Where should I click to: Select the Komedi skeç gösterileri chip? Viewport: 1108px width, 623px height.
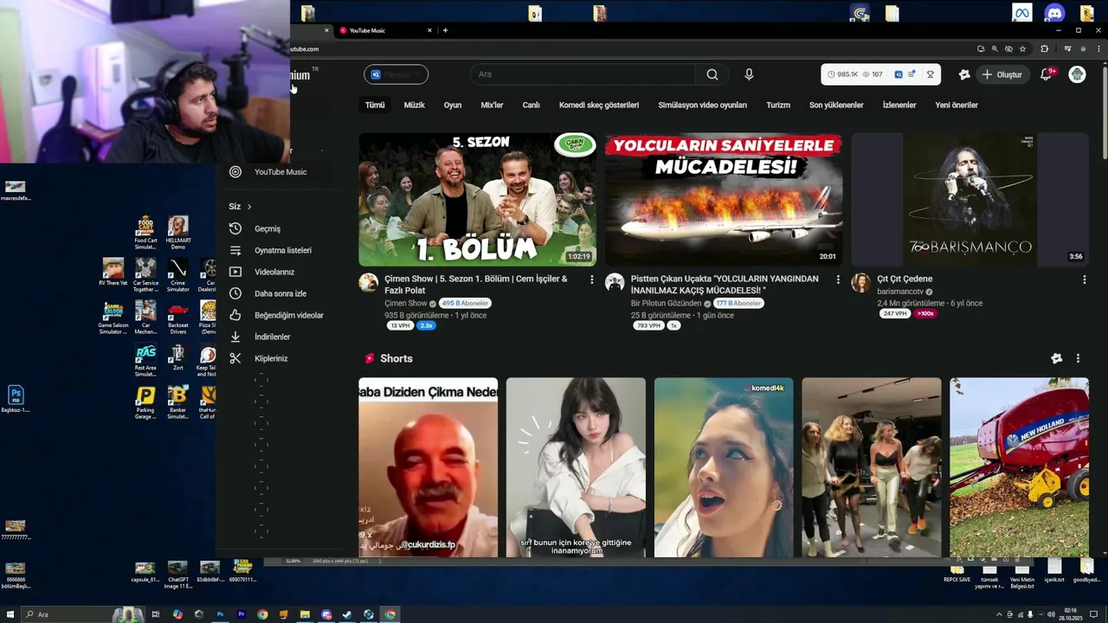click(599, 105)
